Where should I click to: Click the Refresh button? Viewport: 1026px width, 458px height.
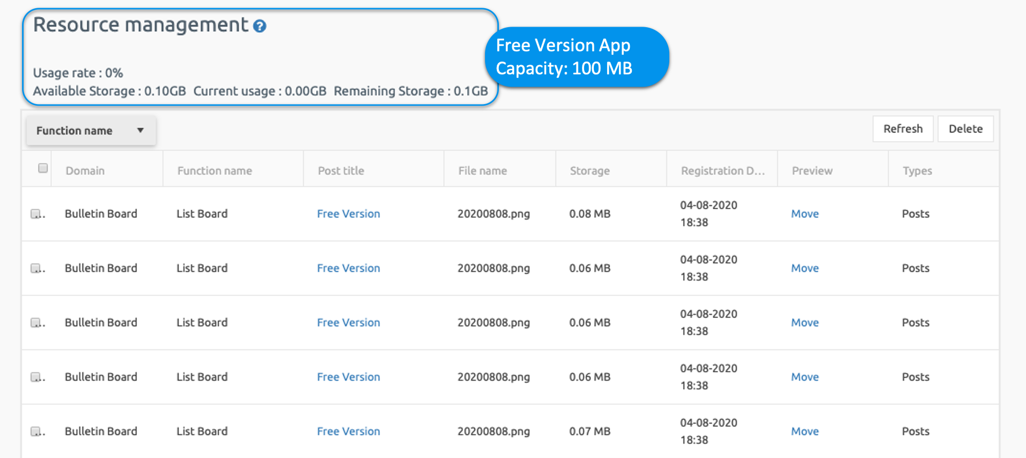[x=902, y=129]
